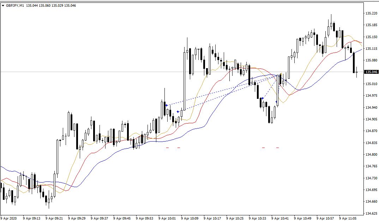Viewport: 379px width, 221px height.
Task: Click the 9 Apr 10:33 time label
Action: point(258,218)
